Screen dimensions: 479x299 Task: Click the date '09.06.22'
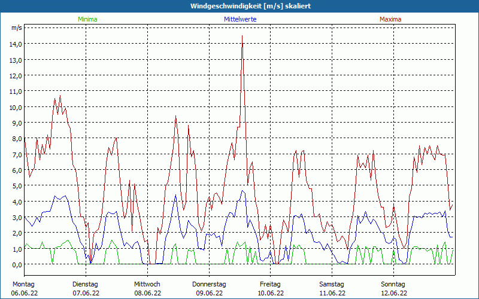[x=209, y=293]
